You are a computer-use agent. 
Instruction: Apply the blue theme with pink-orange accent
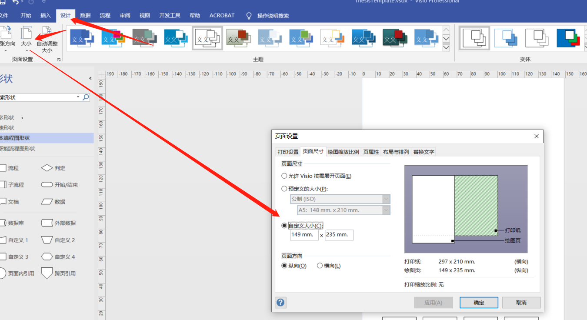[113, 38]
